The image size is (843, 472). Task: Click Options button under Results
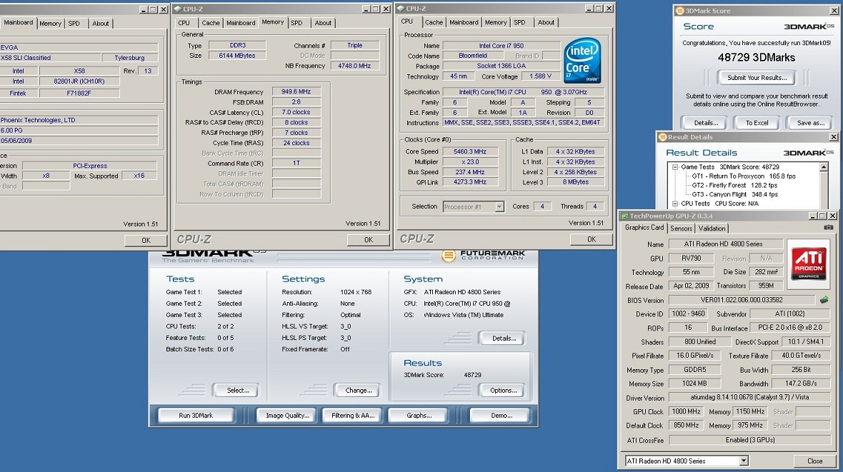(x=504, y=391)
